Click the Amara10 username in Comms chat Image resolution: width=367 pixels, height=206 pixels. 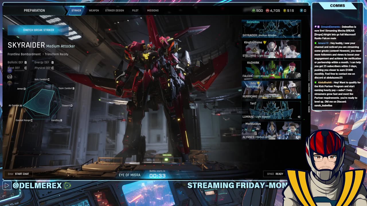click(323, 43)
